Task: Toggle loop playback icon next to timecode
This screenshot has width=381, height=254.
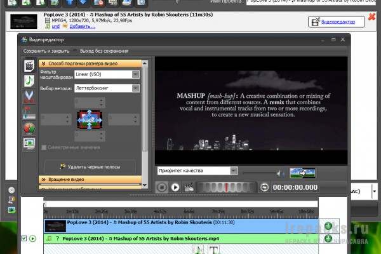Action: click(x=264, y=187)
